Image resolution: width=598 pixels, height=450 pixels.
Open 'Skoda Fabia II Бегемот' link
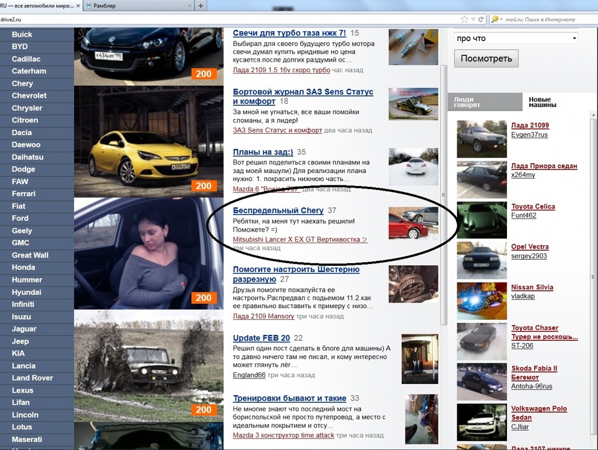(534, 373)
